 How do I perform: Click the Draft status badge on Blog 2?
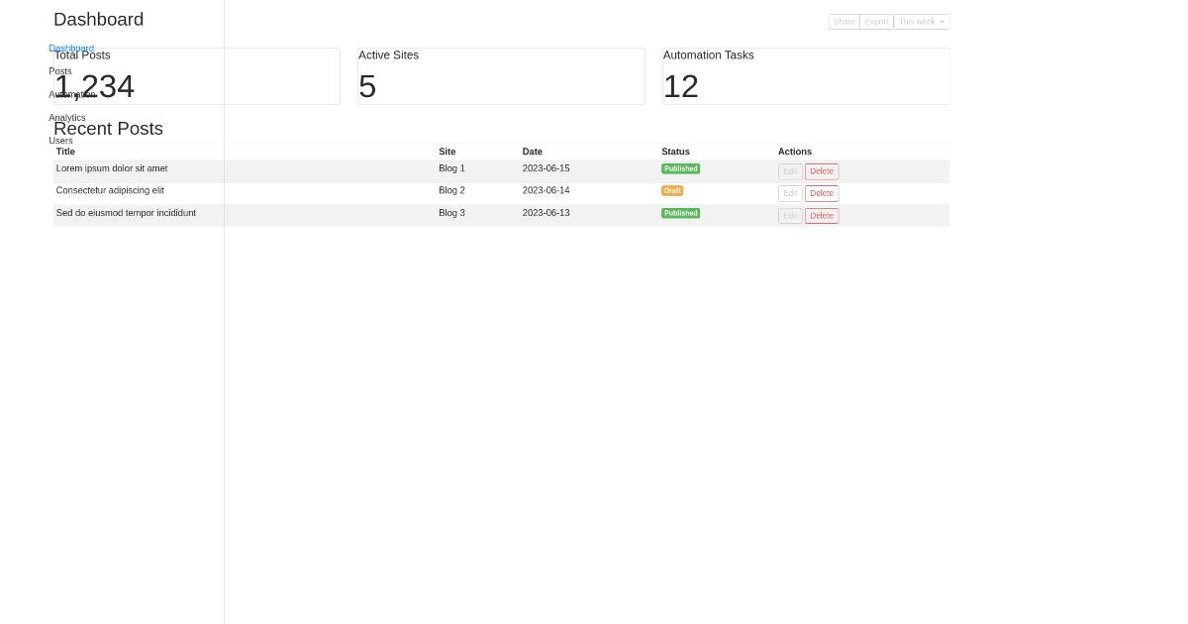point(672,190)
